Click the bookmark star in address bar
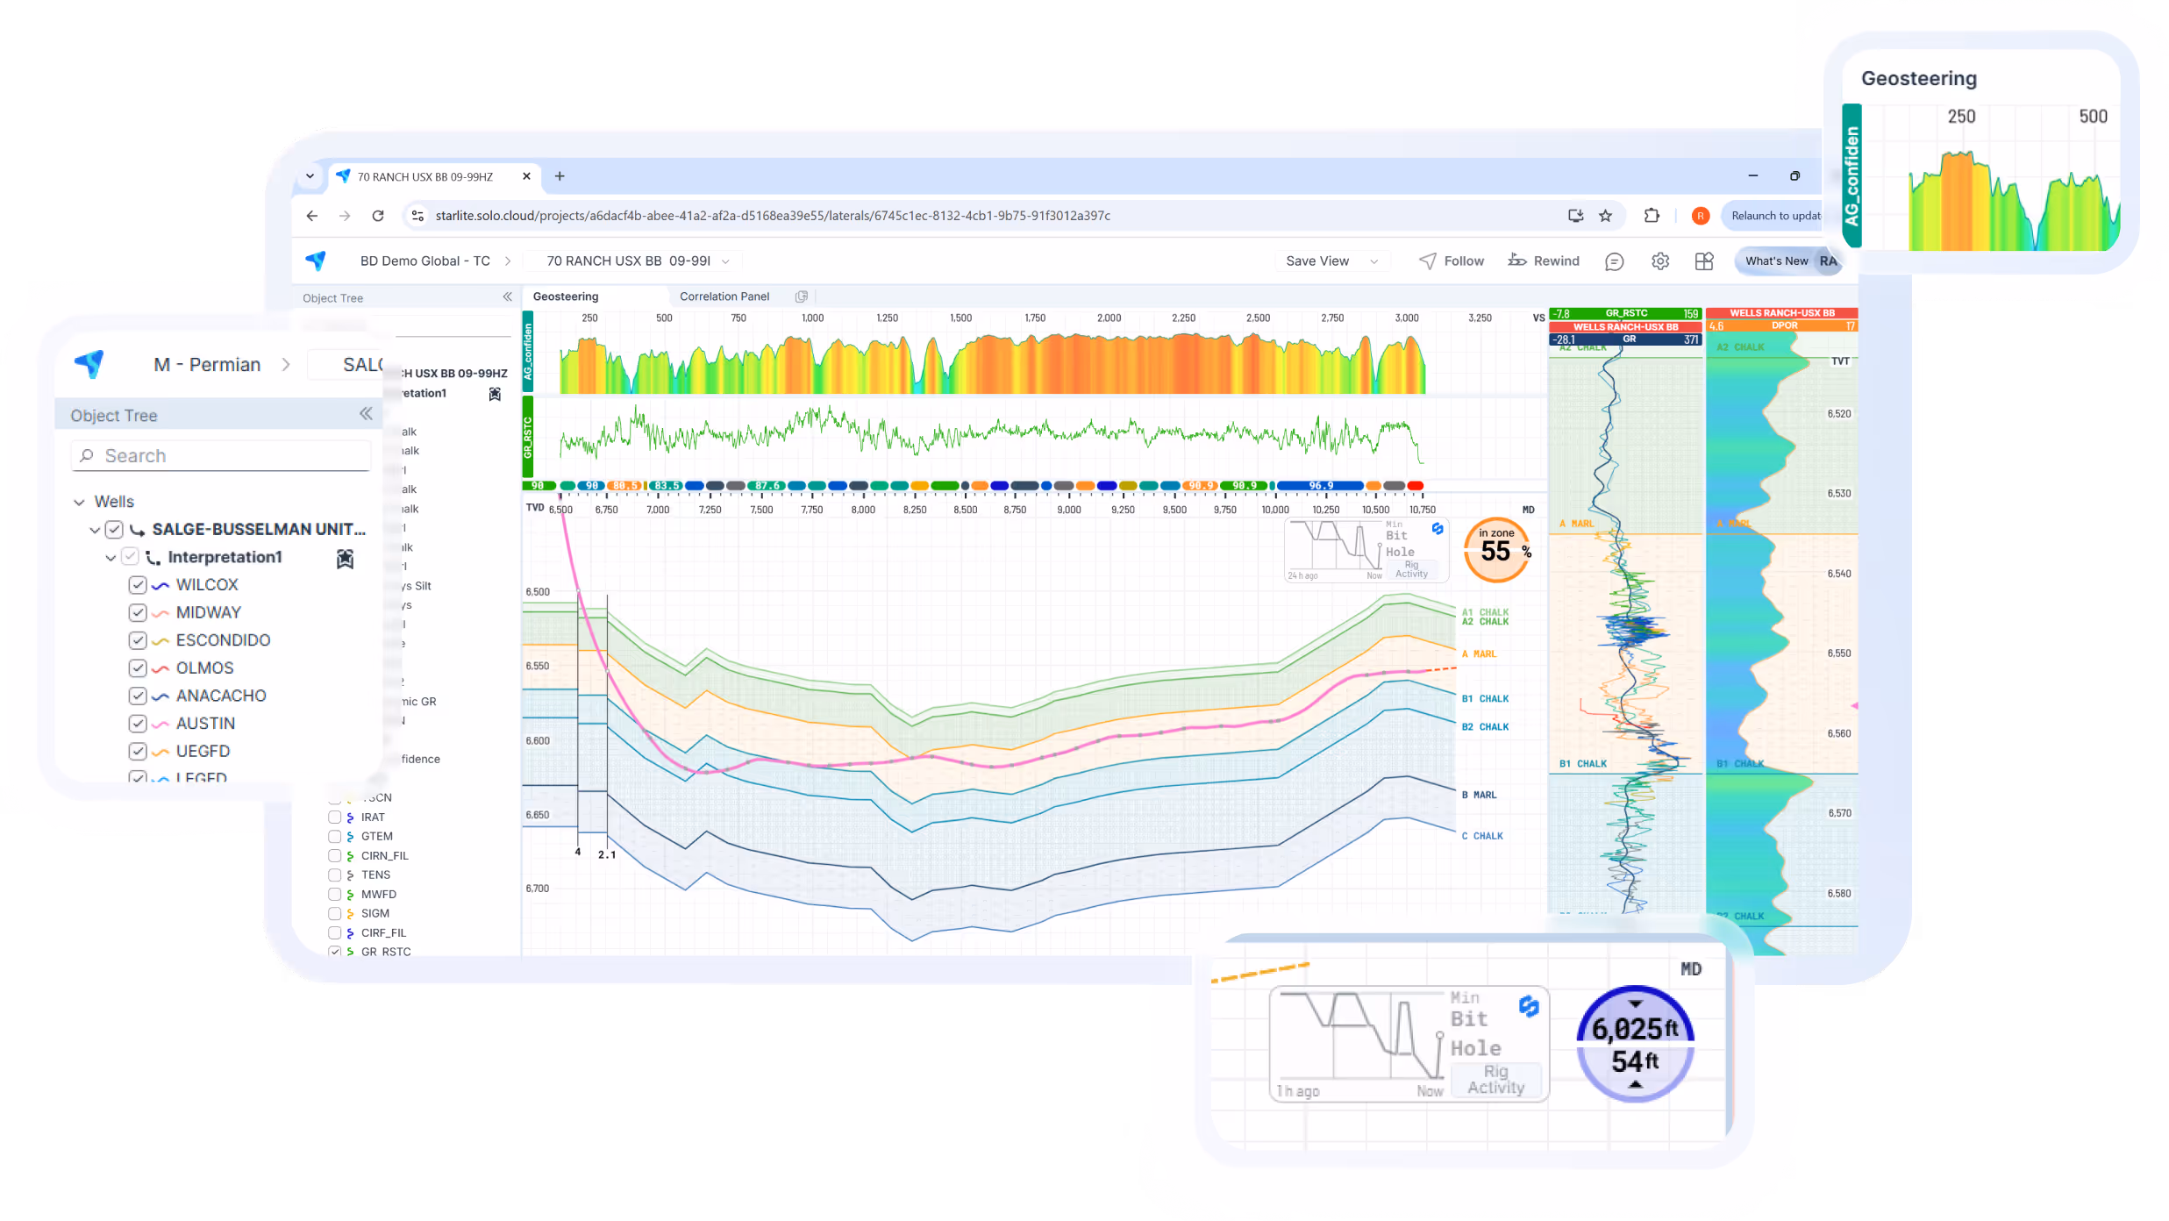Viewport: 2169px width, 1221px height. click(x=1605, y=216)
